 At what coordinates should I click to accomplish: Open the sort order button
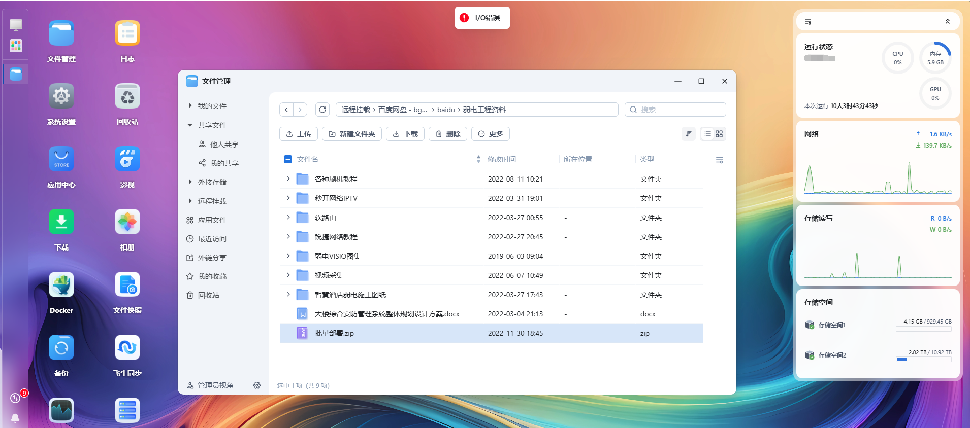tap(689, 134)
